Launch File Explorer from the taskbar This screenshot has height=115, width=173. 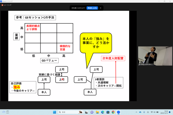(x=98, y=112)
